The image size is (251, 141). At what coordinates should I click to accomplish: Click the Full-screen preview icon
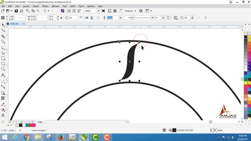[x=104, y=11]
